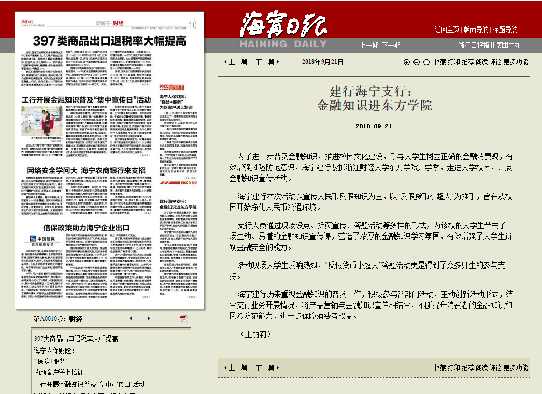Click the article title 金融知识进东方学院

pos(374,105)
